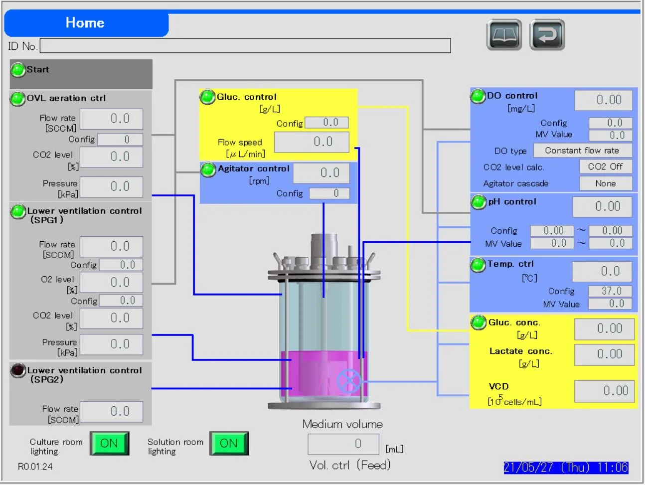Click the Vol. ctrl (Feed) label
Image resolution: width=645 pixels, height=485 pixels.
pyautogui.click(x=350, y=465)
